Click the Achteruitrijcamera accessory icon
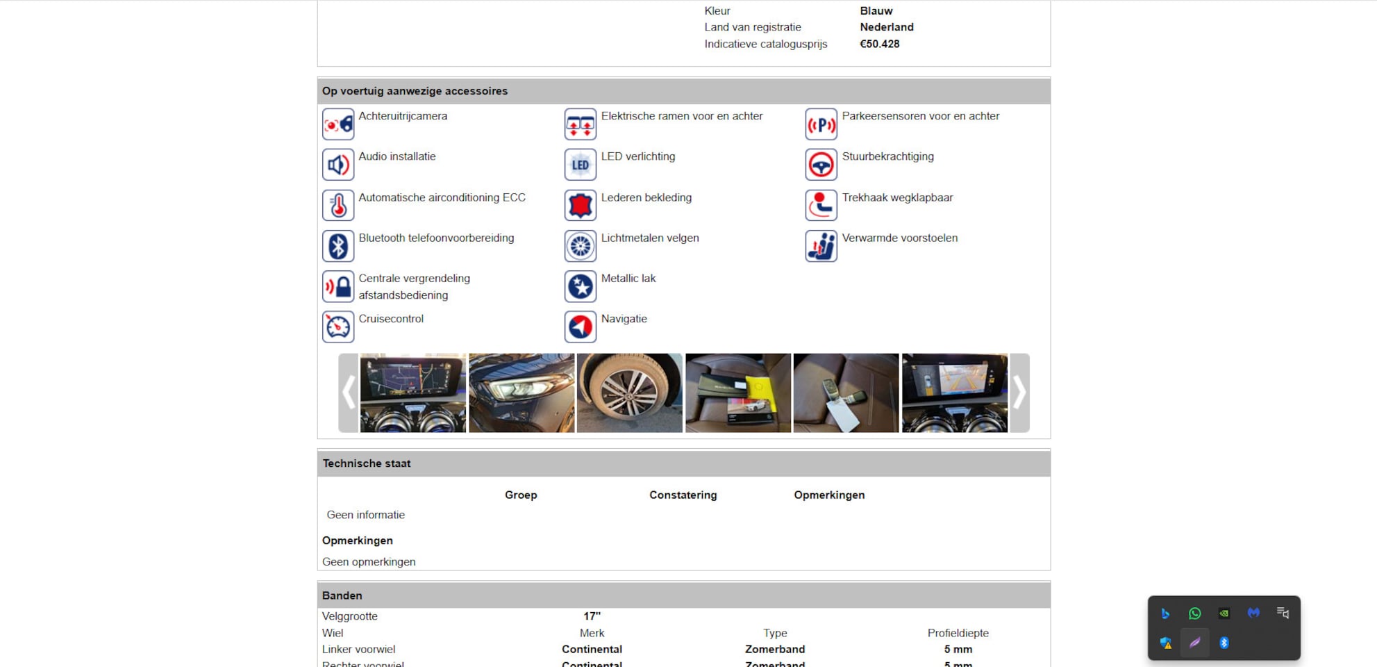Screen dimensions: 1377x667 [x=338, y=124]
